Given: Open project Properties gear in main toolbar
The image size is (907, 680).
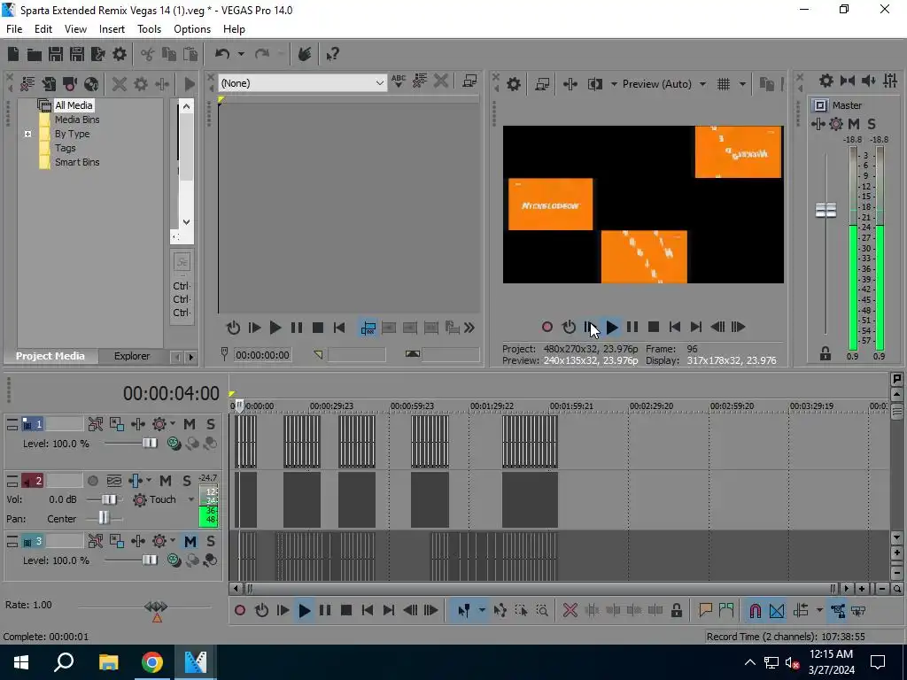Looking at the screenshot, I should [120, 54].
